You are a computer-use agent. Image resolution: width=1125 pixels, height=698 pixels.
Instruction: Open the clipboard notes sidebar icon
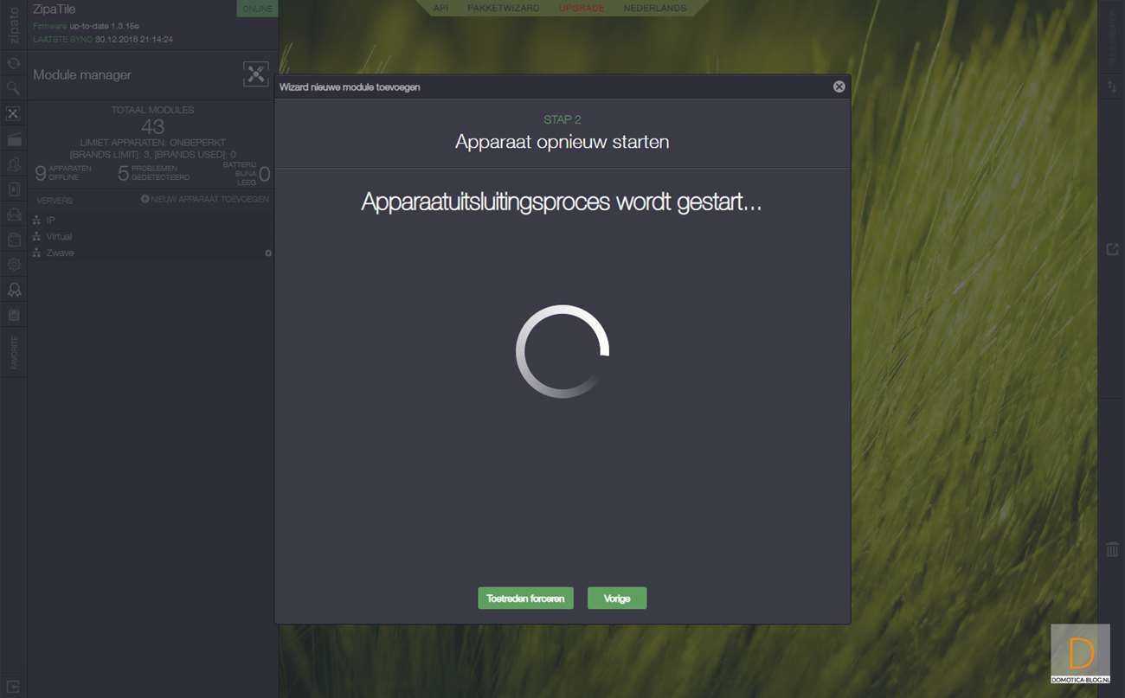pyautogui.click(x=14, y=315)
